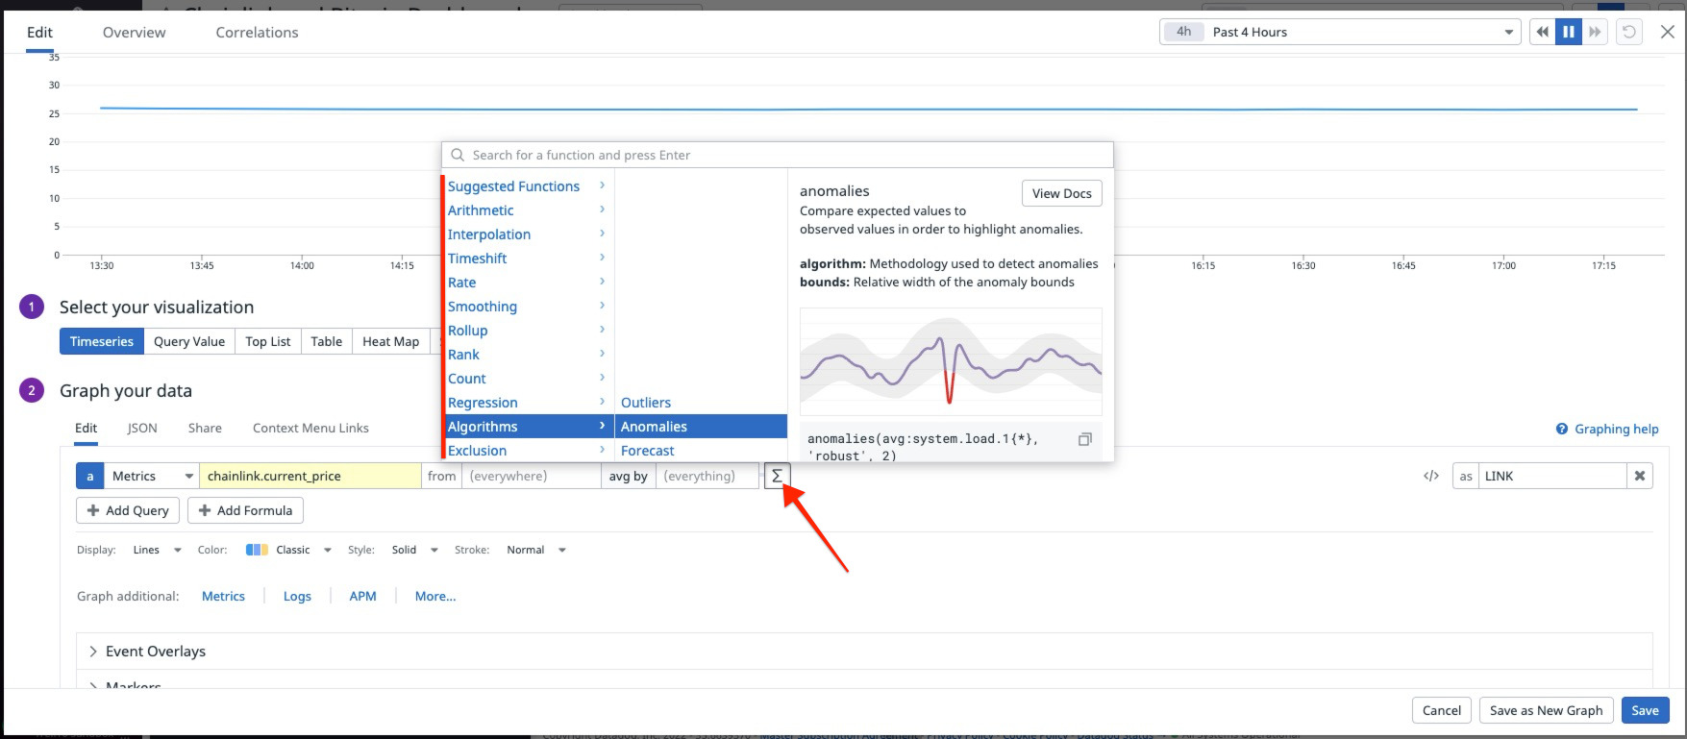Remove the LINK alias with X icon
Image resolution: width=1687 pixels, height=739 pixels.
[1640, 476]
